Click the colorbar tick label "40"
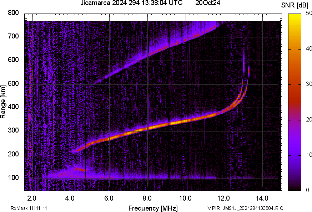312x212 pixels. tap(309, 49)
